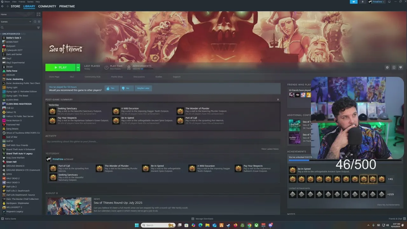Select ELDEN RING NIGHTREIGN in the library list
This screenshot has height=229, width=407.
point(19,104)
